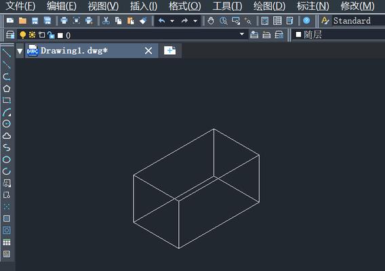
Task: Select the Polygon tool
Action: point(7,89)
